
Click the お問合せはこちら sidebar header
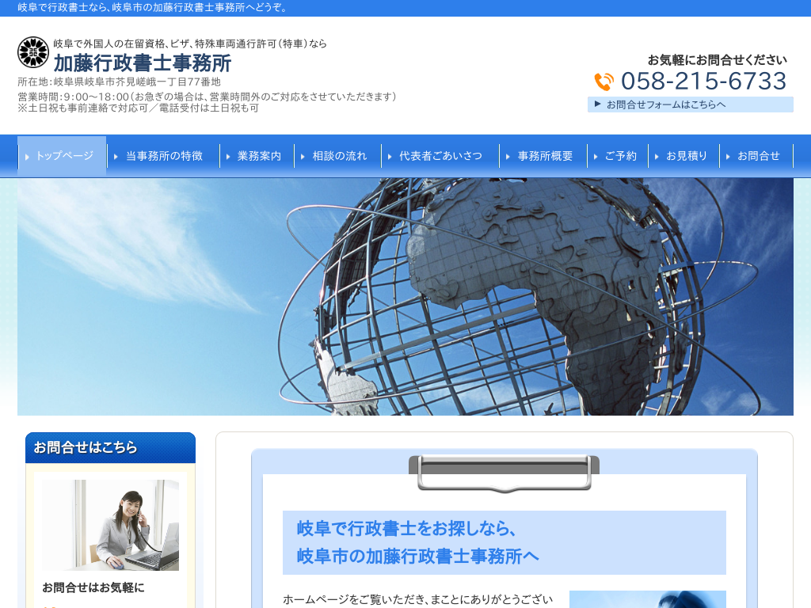tap(111, 448)
